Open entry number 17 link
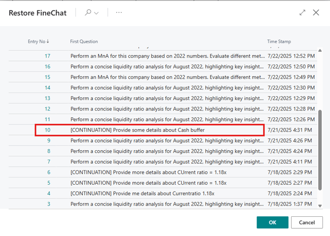Image resolution: width=330 pixels, height=236 pixels. tap(47, 56)
